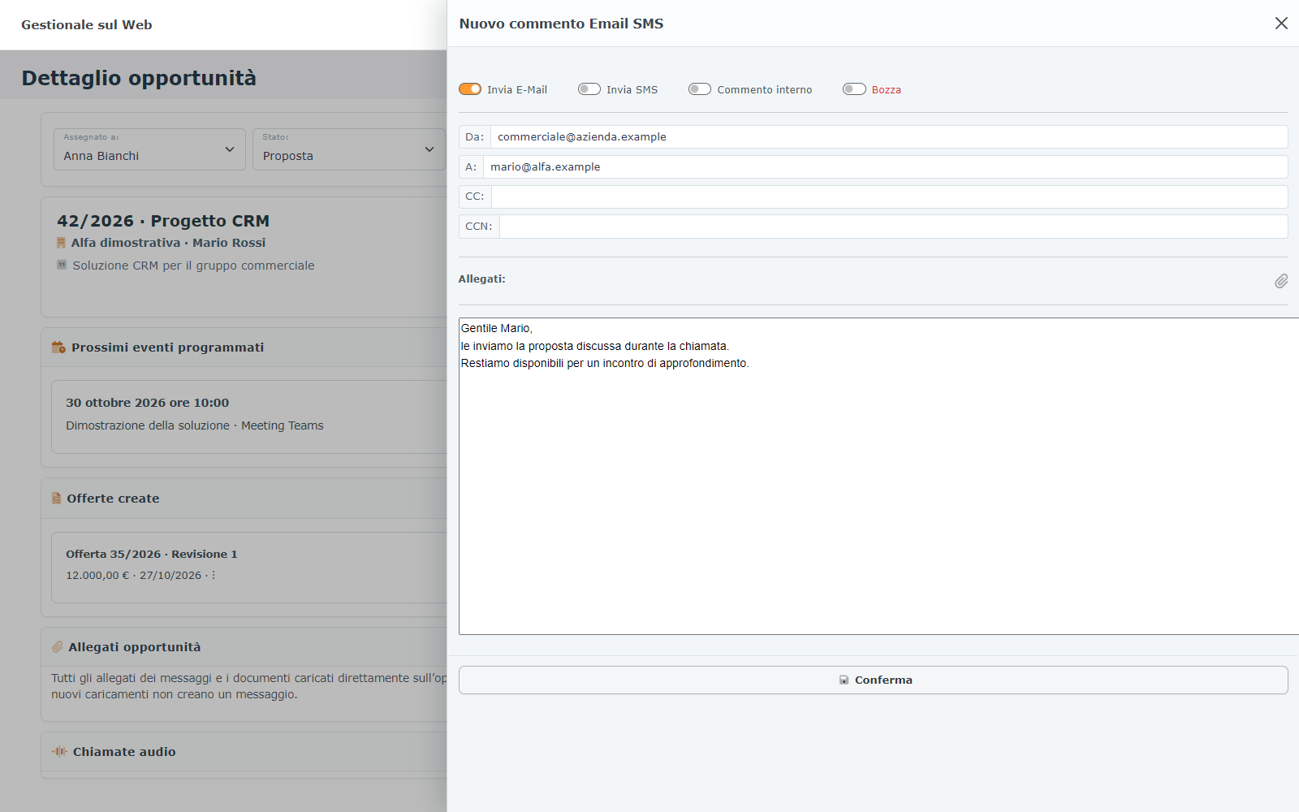This screenshot has width=1299, height=812.
Task: Click the Alfa dimostrativa · Mario Rossi text
Action: point(168,243)
